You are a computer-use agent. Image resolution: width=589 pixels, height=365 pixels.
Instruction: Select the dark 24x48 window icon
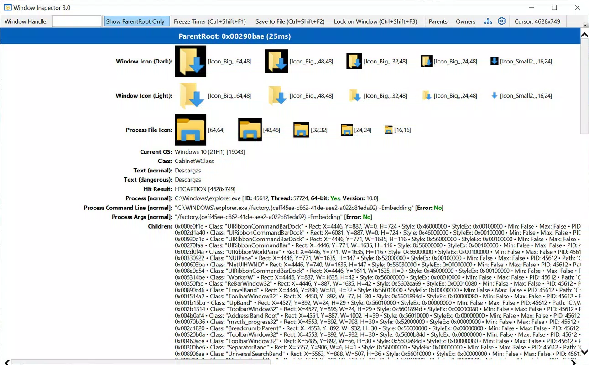pyautogui.click(x=426, y=61)
